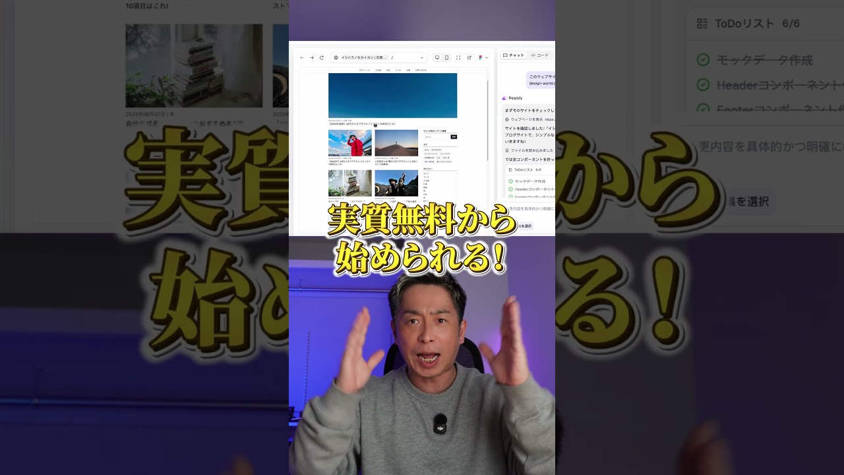This screenshot has height=475, width=844.
Task: Reload the preview page
Action: click(x=322, y=57)
